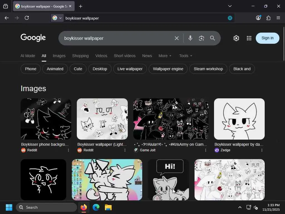Open options menu for Boykisser phone background result
285x214 pixels.
coord(68,150)
